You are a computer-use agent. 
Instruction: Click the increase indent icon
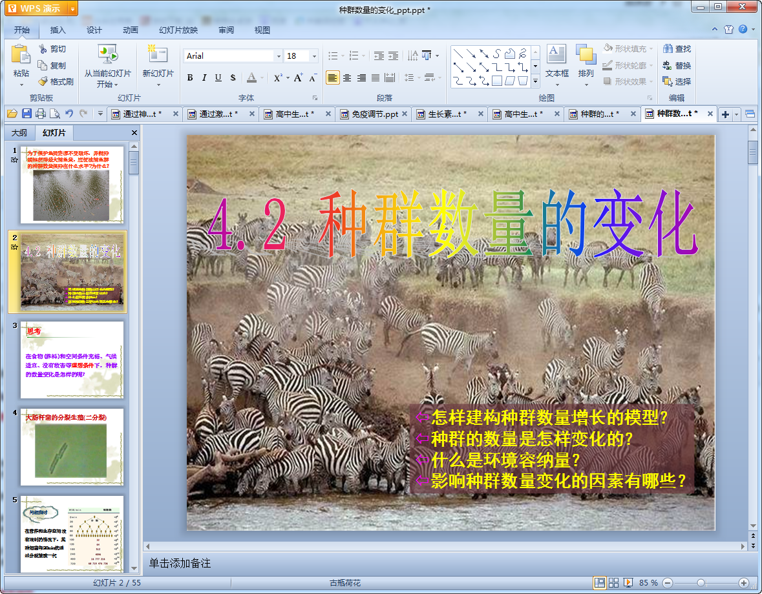pos(393,56)
